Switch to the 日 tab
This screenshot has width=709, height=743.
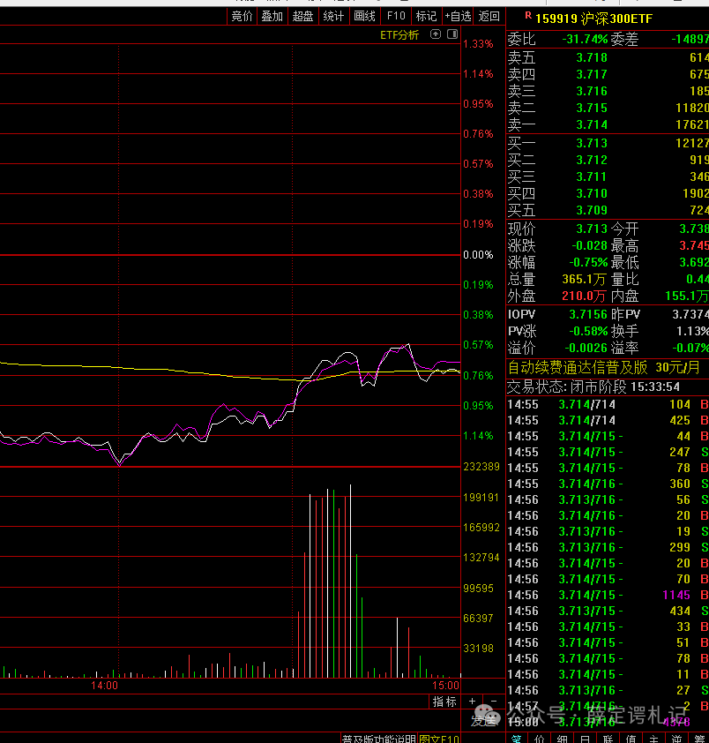click(x=585, y=739)
